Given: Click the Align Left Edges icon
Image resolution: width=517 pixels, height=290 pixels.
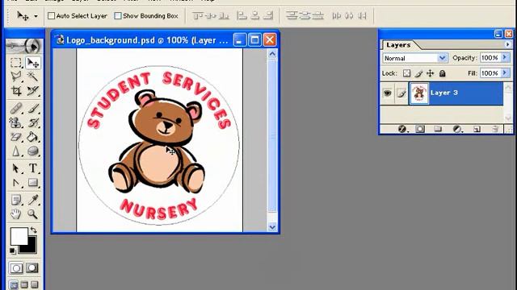Looking at the screenshot, I should point(242,15).
